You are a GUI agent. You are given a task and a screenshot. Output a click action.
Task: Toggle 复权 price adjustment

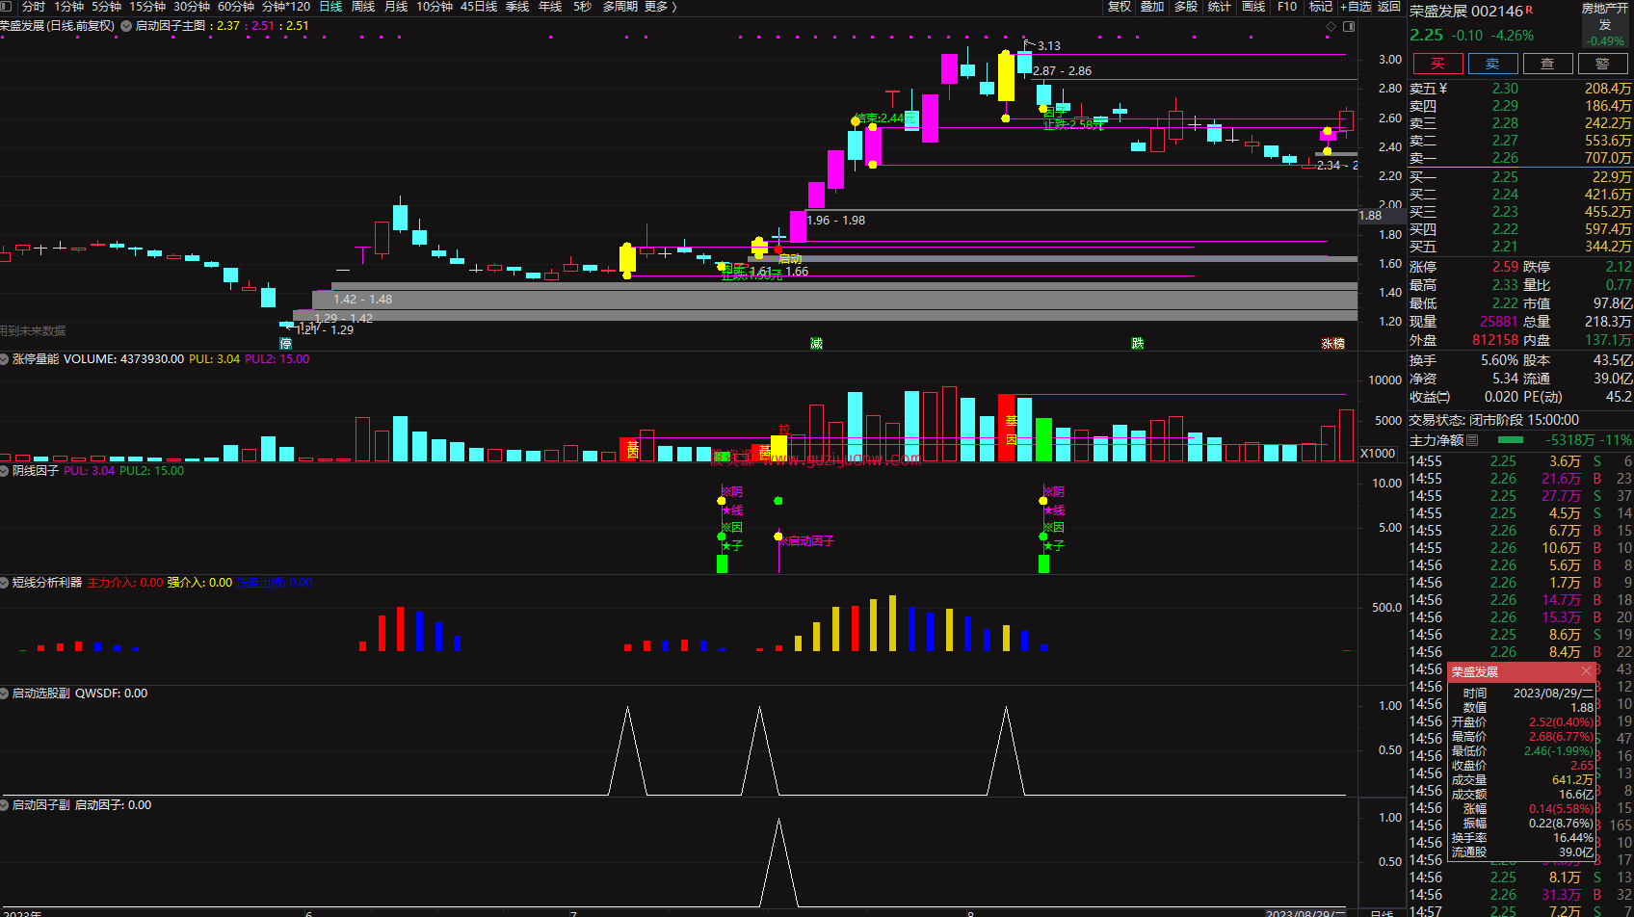[1119, 7]
